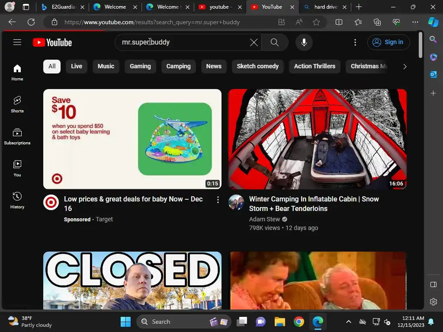Open File Explorer from the taskbar
Screen dimensions: 443x332
(280, 322)
